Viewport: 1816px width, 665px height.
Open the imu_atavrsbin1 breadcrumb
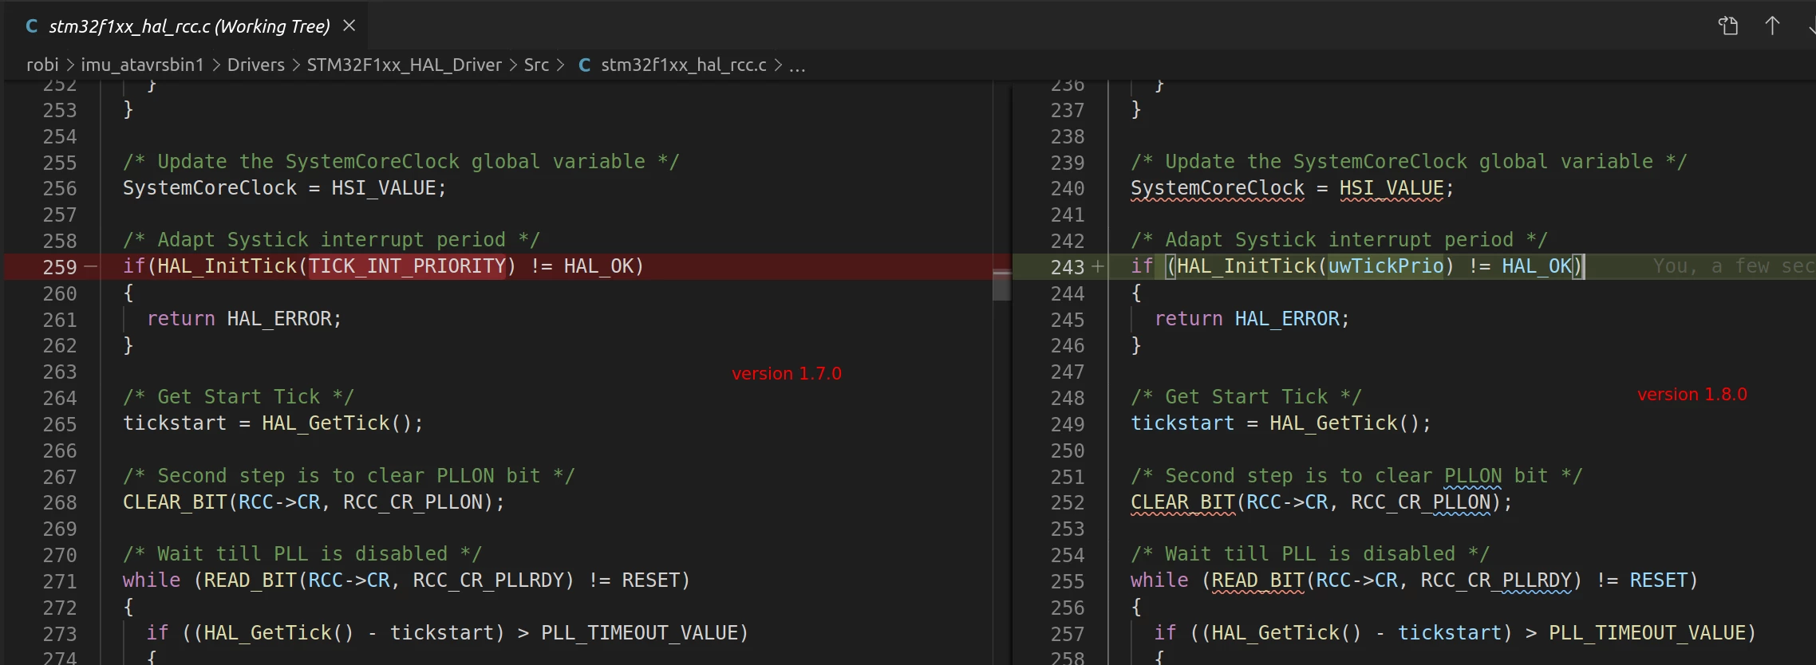click(x=142, y=65)
